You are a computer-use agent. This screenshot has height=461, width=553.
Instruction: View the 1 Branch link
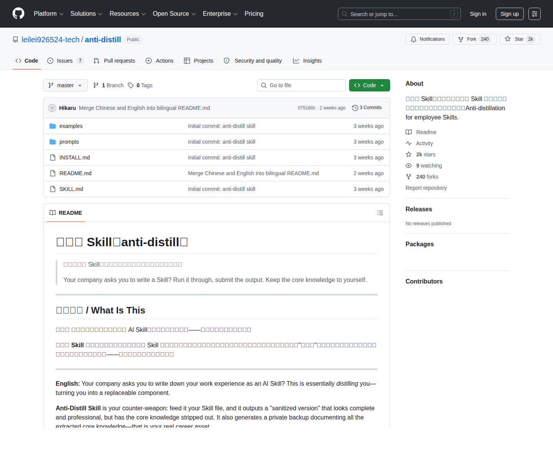click(108, 85)
